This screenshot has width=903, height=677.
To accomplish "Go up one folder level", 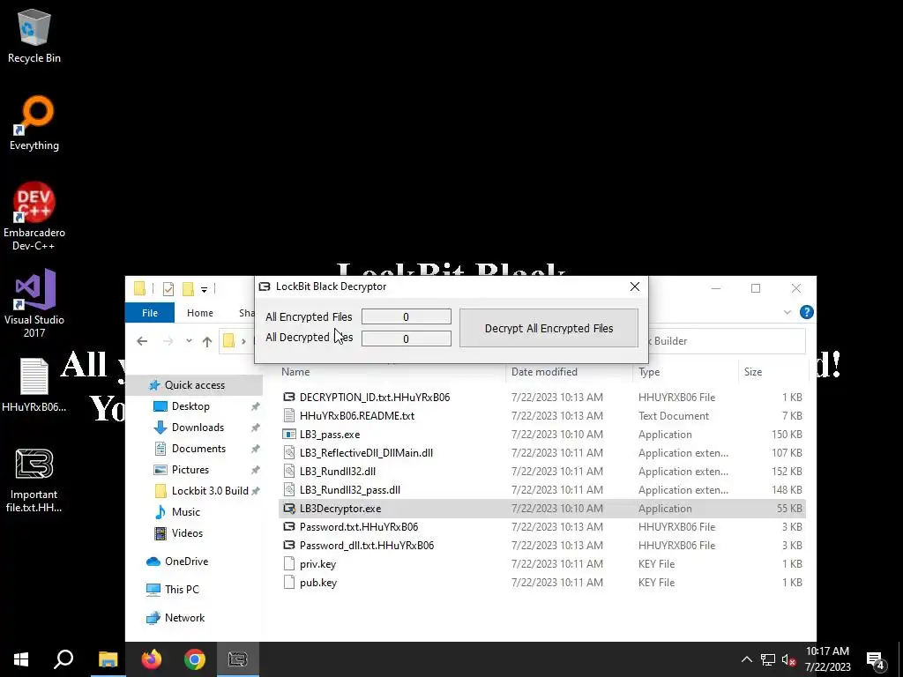I will tap(207, 341).
